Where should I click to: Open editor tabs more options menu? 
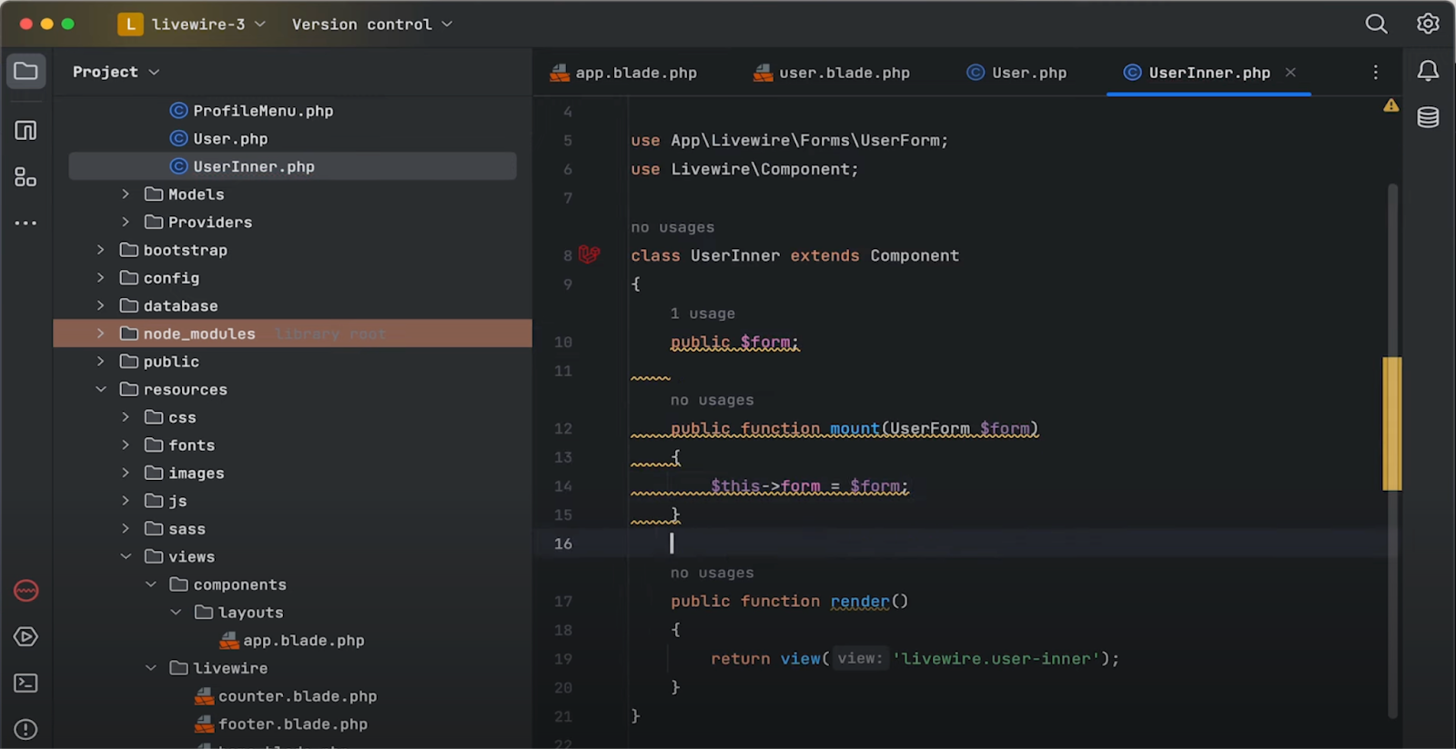1375,72
